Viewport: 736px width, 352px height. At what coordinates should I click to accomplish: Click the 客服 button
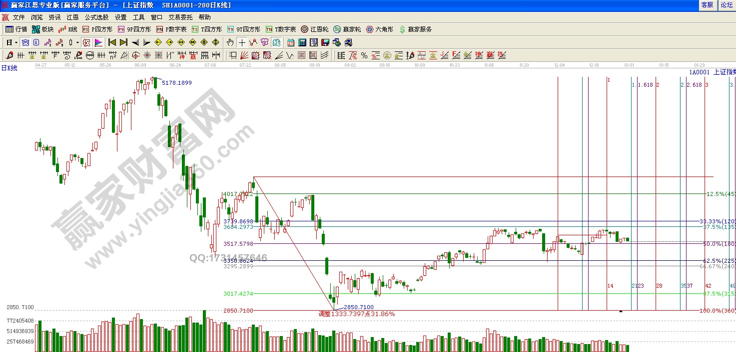707,5
